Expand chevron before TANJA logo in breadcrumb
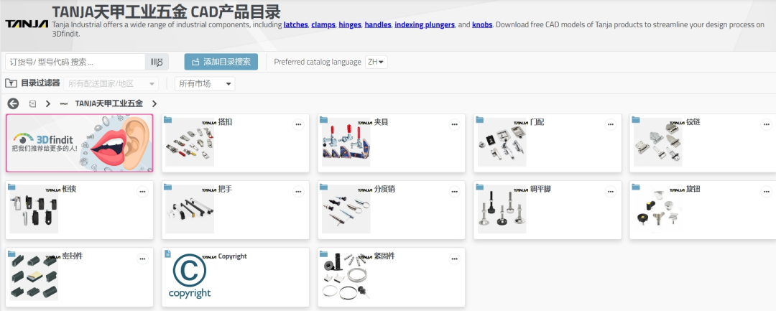 click(48, 104)
